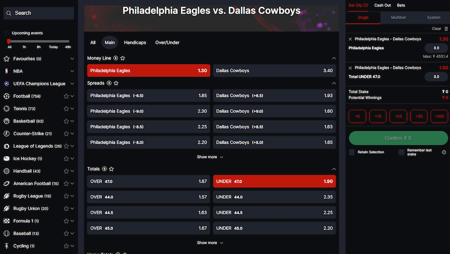Switch to the Handicaps tab
The height and width of the screenshot is (254, 450).
(x=135, y=42)
